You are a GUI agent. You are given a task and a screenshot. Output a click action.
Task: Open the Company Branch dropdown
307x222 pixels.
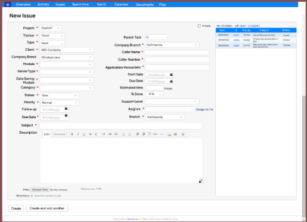[172, 45]
